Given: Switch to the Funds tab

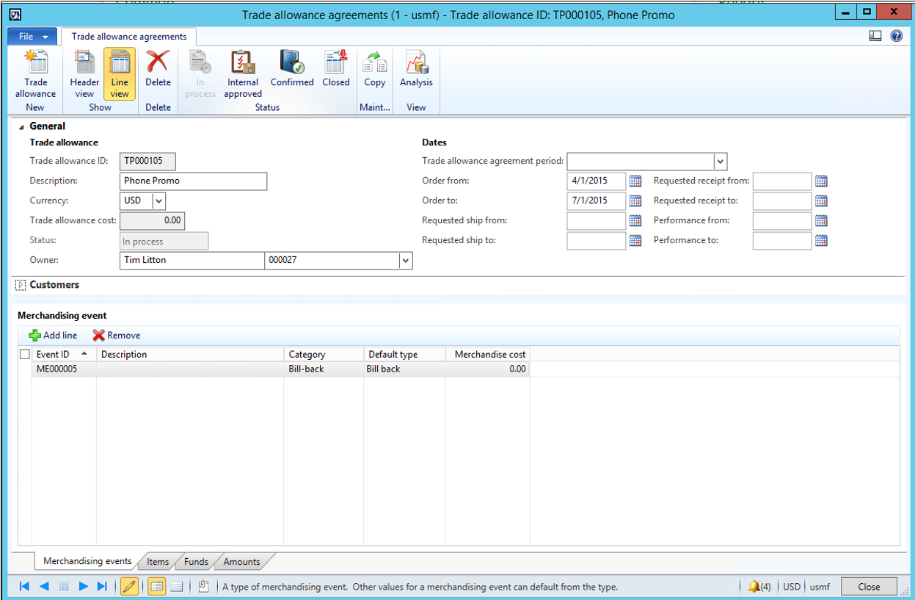Looking at the screenshot, I should [194, 561].
